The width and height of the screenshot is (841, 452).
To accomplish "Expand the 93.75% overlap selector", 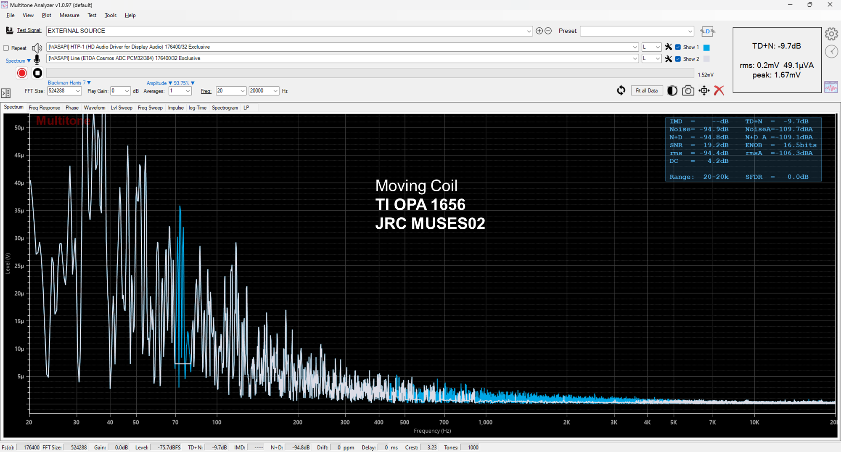I will (184, 83).
